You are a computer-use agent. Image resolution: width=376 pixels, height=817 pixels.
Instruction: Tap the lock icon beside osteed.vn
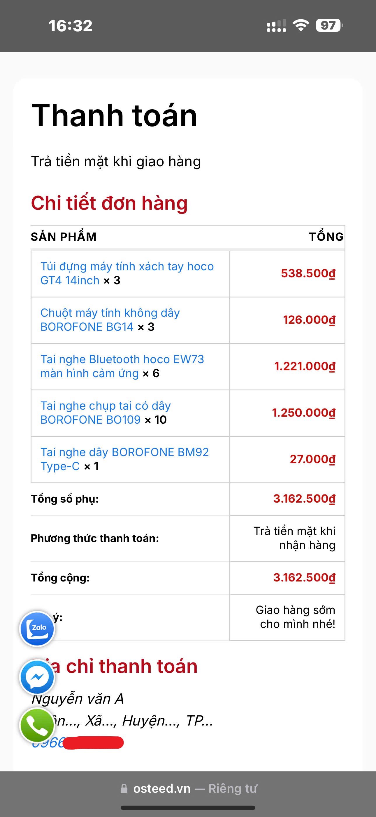pyautogui.click(x=124, y=789)
